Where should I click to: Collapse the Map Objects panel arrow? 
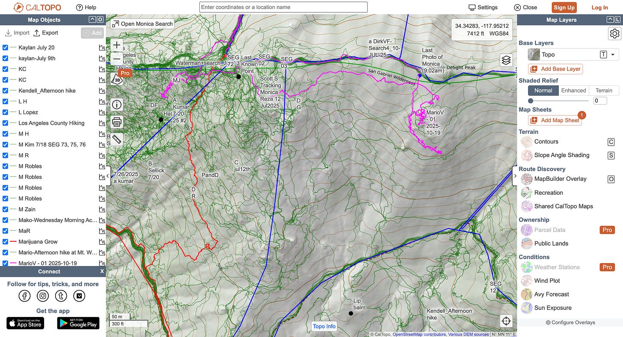click(x=92, y=20)
